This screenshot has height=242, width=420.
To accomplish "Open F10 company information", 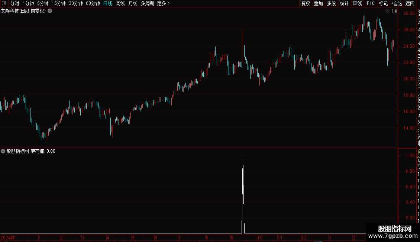I will [371, 3].
